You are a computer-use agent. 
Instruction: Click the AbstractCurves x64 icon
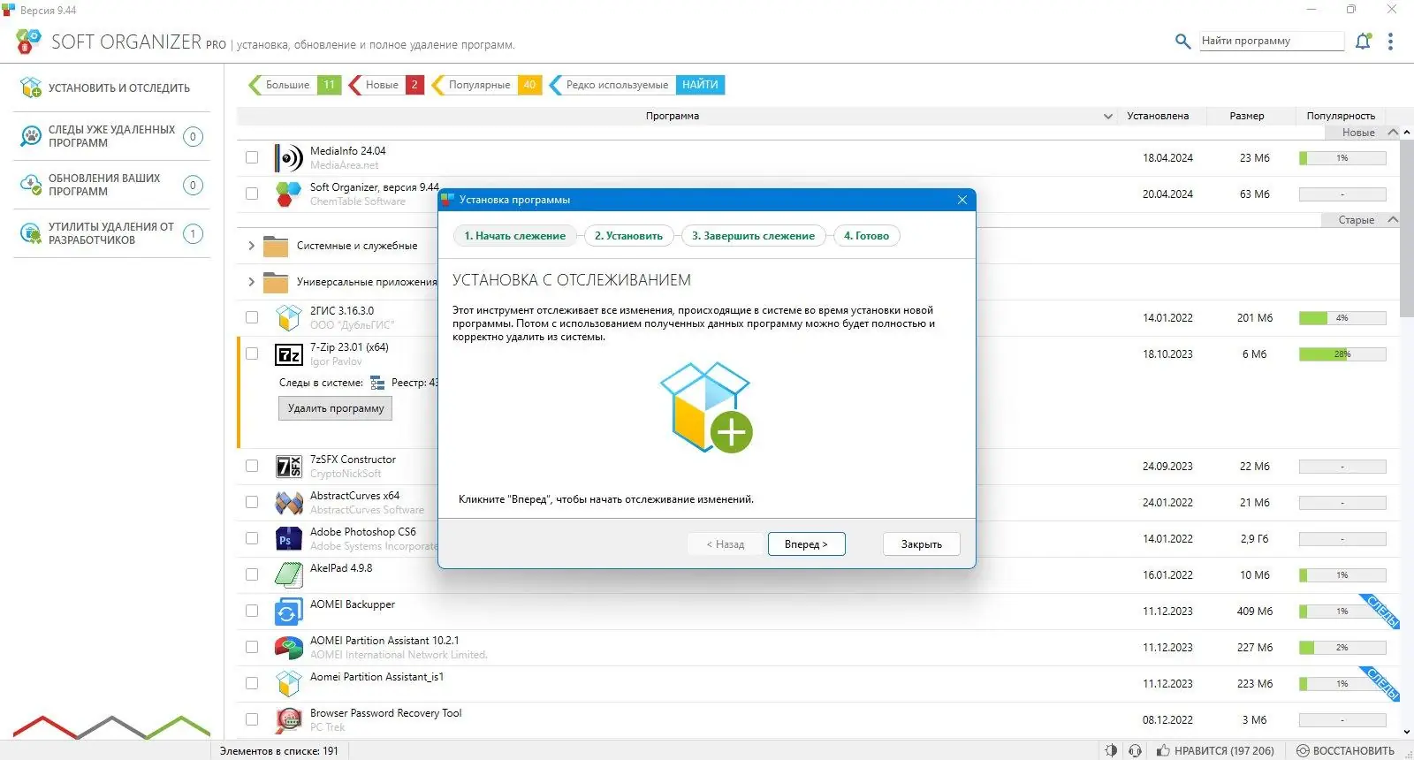(288, 503)
